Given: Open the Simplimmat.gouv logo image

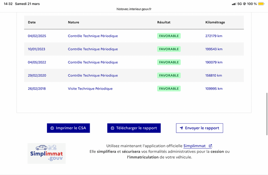Looking at the screenshot, I should click(x=47, y=153).
